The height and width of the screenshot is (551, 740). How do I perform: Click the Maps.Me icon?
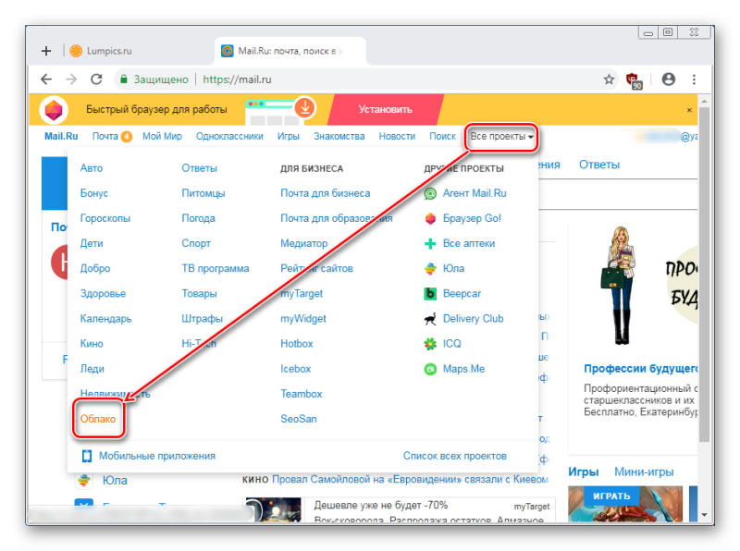tap(430, 369)
